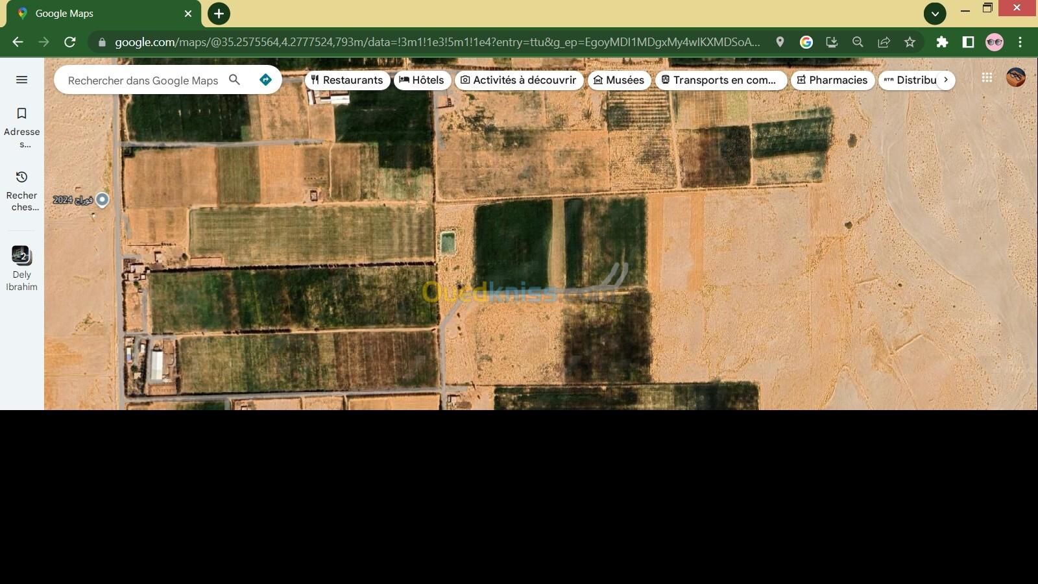Open the Google apps grid icon

tap(987, 78)
